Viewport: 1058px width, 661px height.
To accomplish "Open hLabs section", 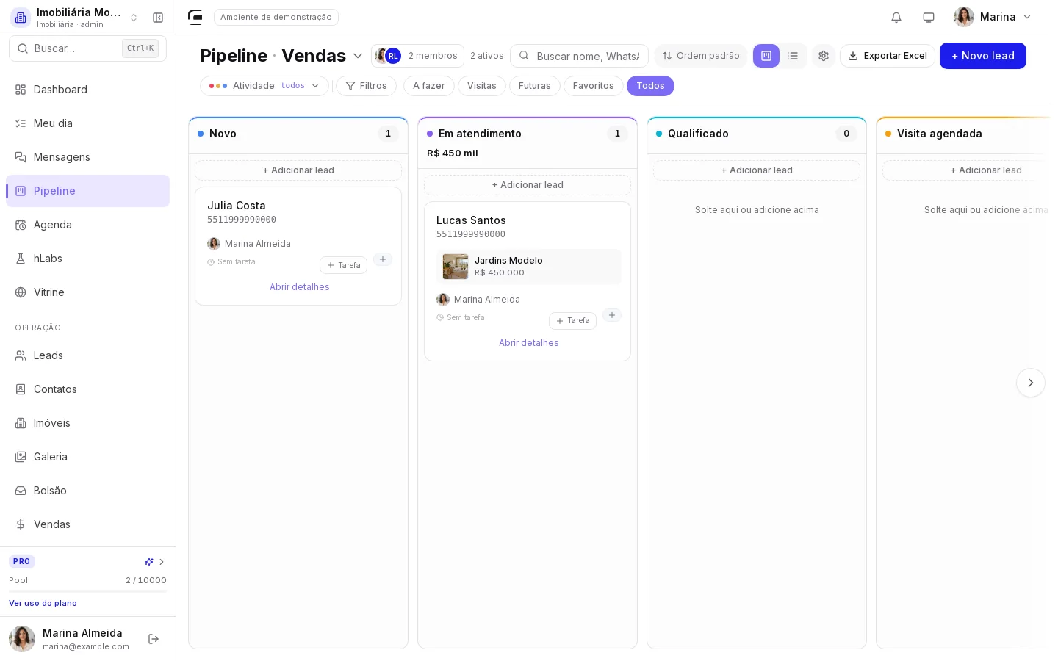I will click(x=88, y=259).
